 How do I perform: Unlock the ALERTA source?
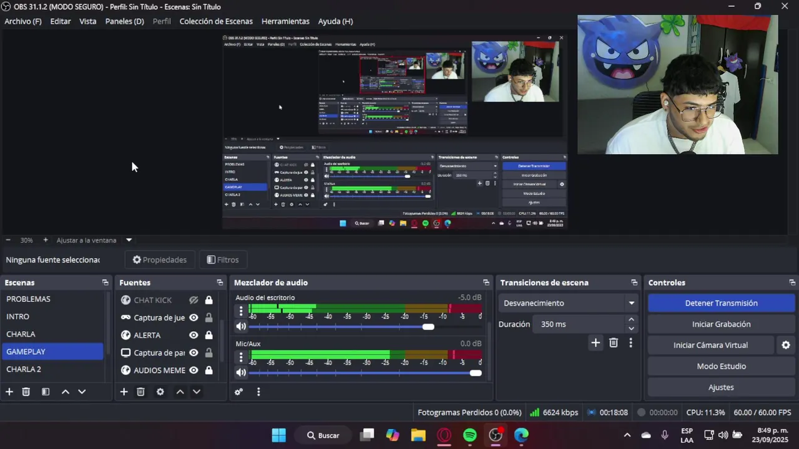208,335
